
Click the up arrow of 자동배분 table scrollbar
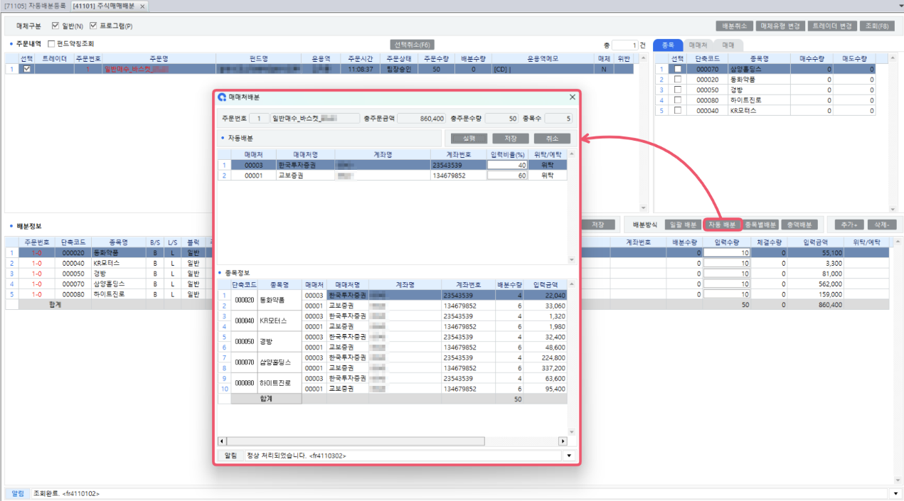(x=571, y=153)
